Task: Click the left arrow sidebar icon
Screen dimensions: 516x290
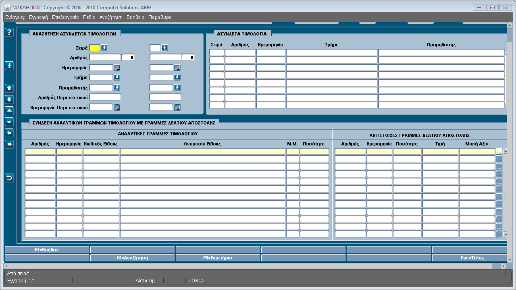Action: coord(9,133)
